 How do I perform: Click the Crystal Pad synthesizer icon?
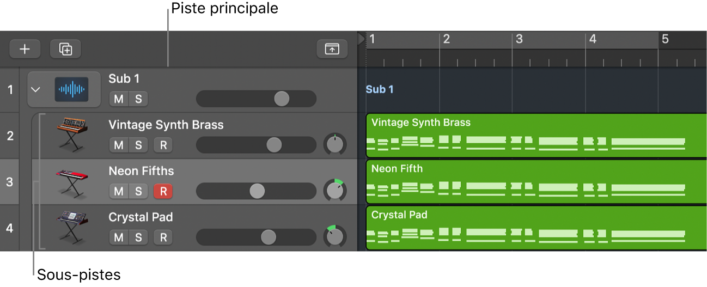71,227
